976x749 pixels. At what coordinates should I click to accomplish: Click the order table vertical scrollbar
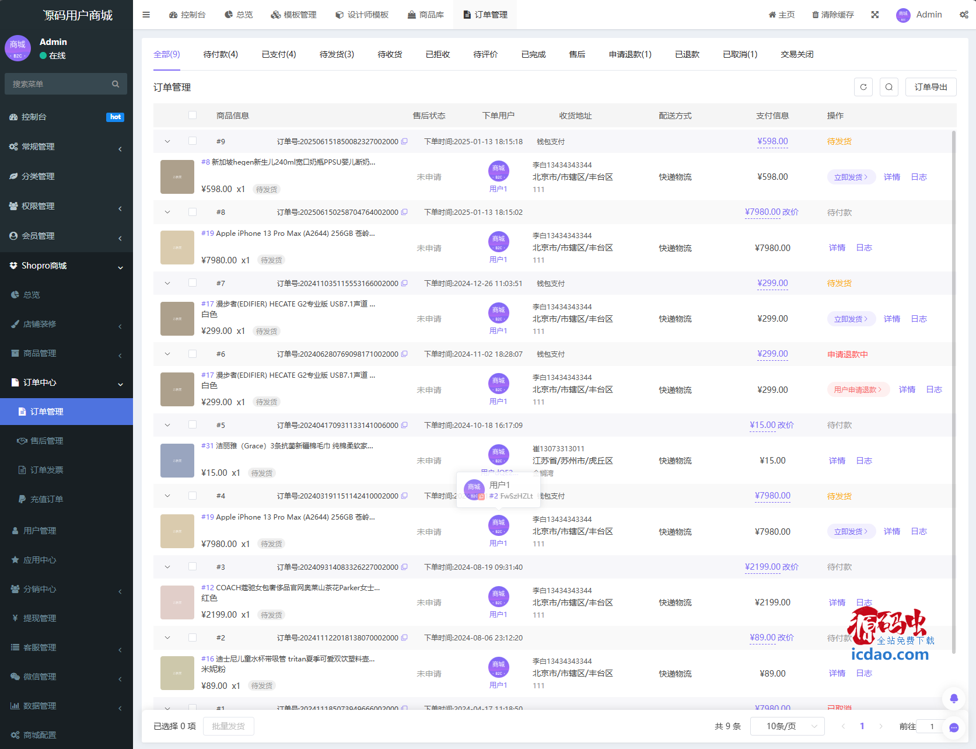(954, 391)
